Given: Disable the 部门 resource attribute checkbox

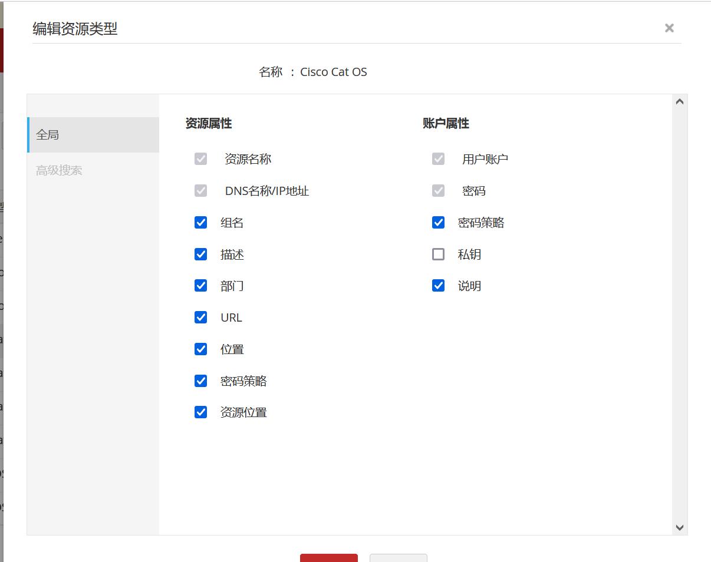Looking at the screenshot, I should (200, 286).
